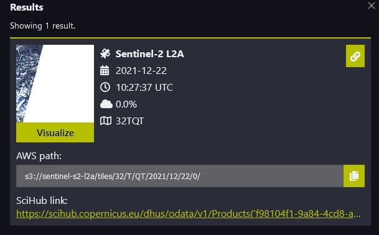This screenshot has height=235, width=379.
Task: Click the tile ID 32TQT
Action: [x=130, y=121]
